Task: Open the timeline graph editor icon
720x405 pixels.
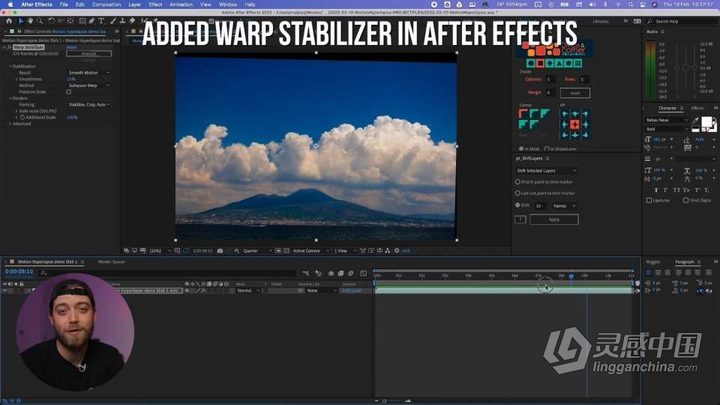Action: pos(363,273)
